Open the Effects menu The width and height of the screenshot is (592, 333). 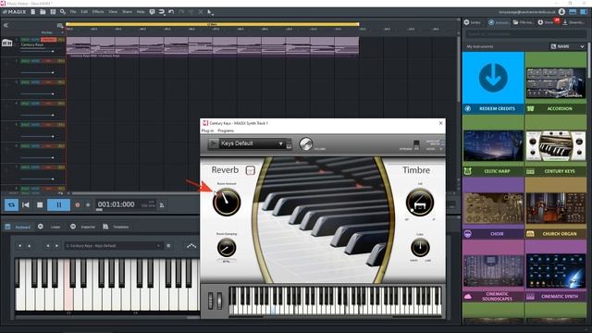click(98, 12)
